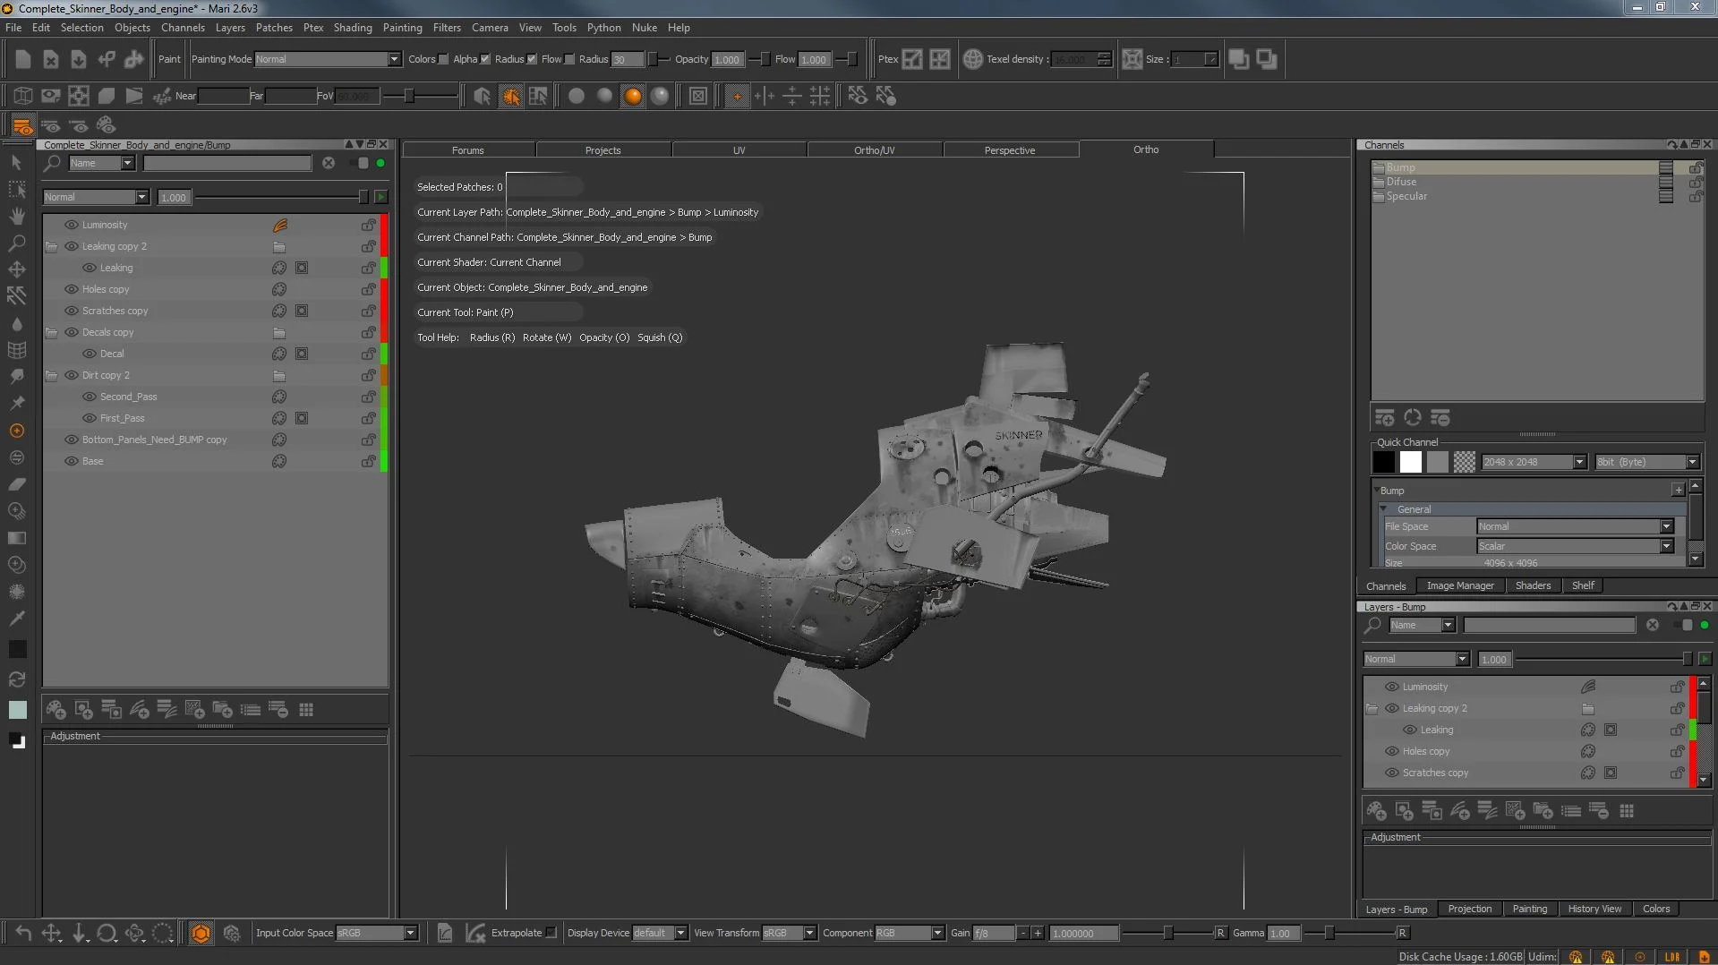Toggle the wireframe cube view icon

coord(23,96)
